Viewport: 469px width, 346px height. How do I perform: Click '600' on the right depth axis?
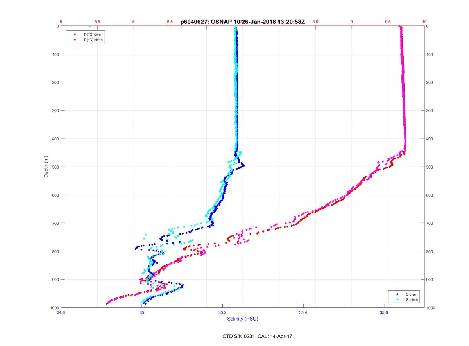tap(430, 195)
